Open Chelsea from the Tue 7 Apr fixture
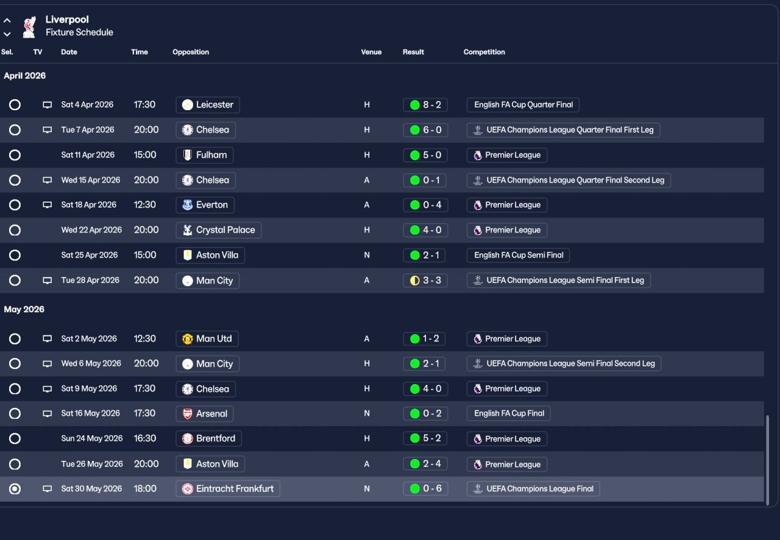The image size is (780, 540). tap(206, 130)
